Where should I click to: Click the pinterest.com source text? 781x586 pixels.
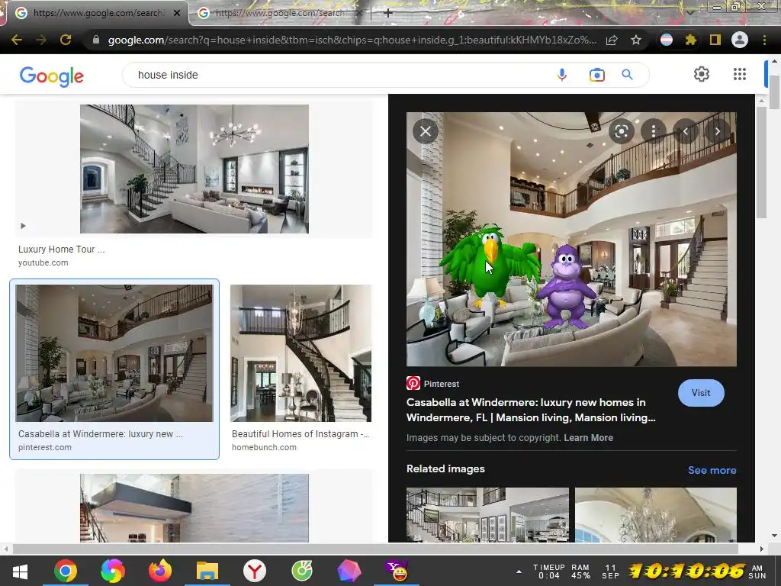[45, 447]
